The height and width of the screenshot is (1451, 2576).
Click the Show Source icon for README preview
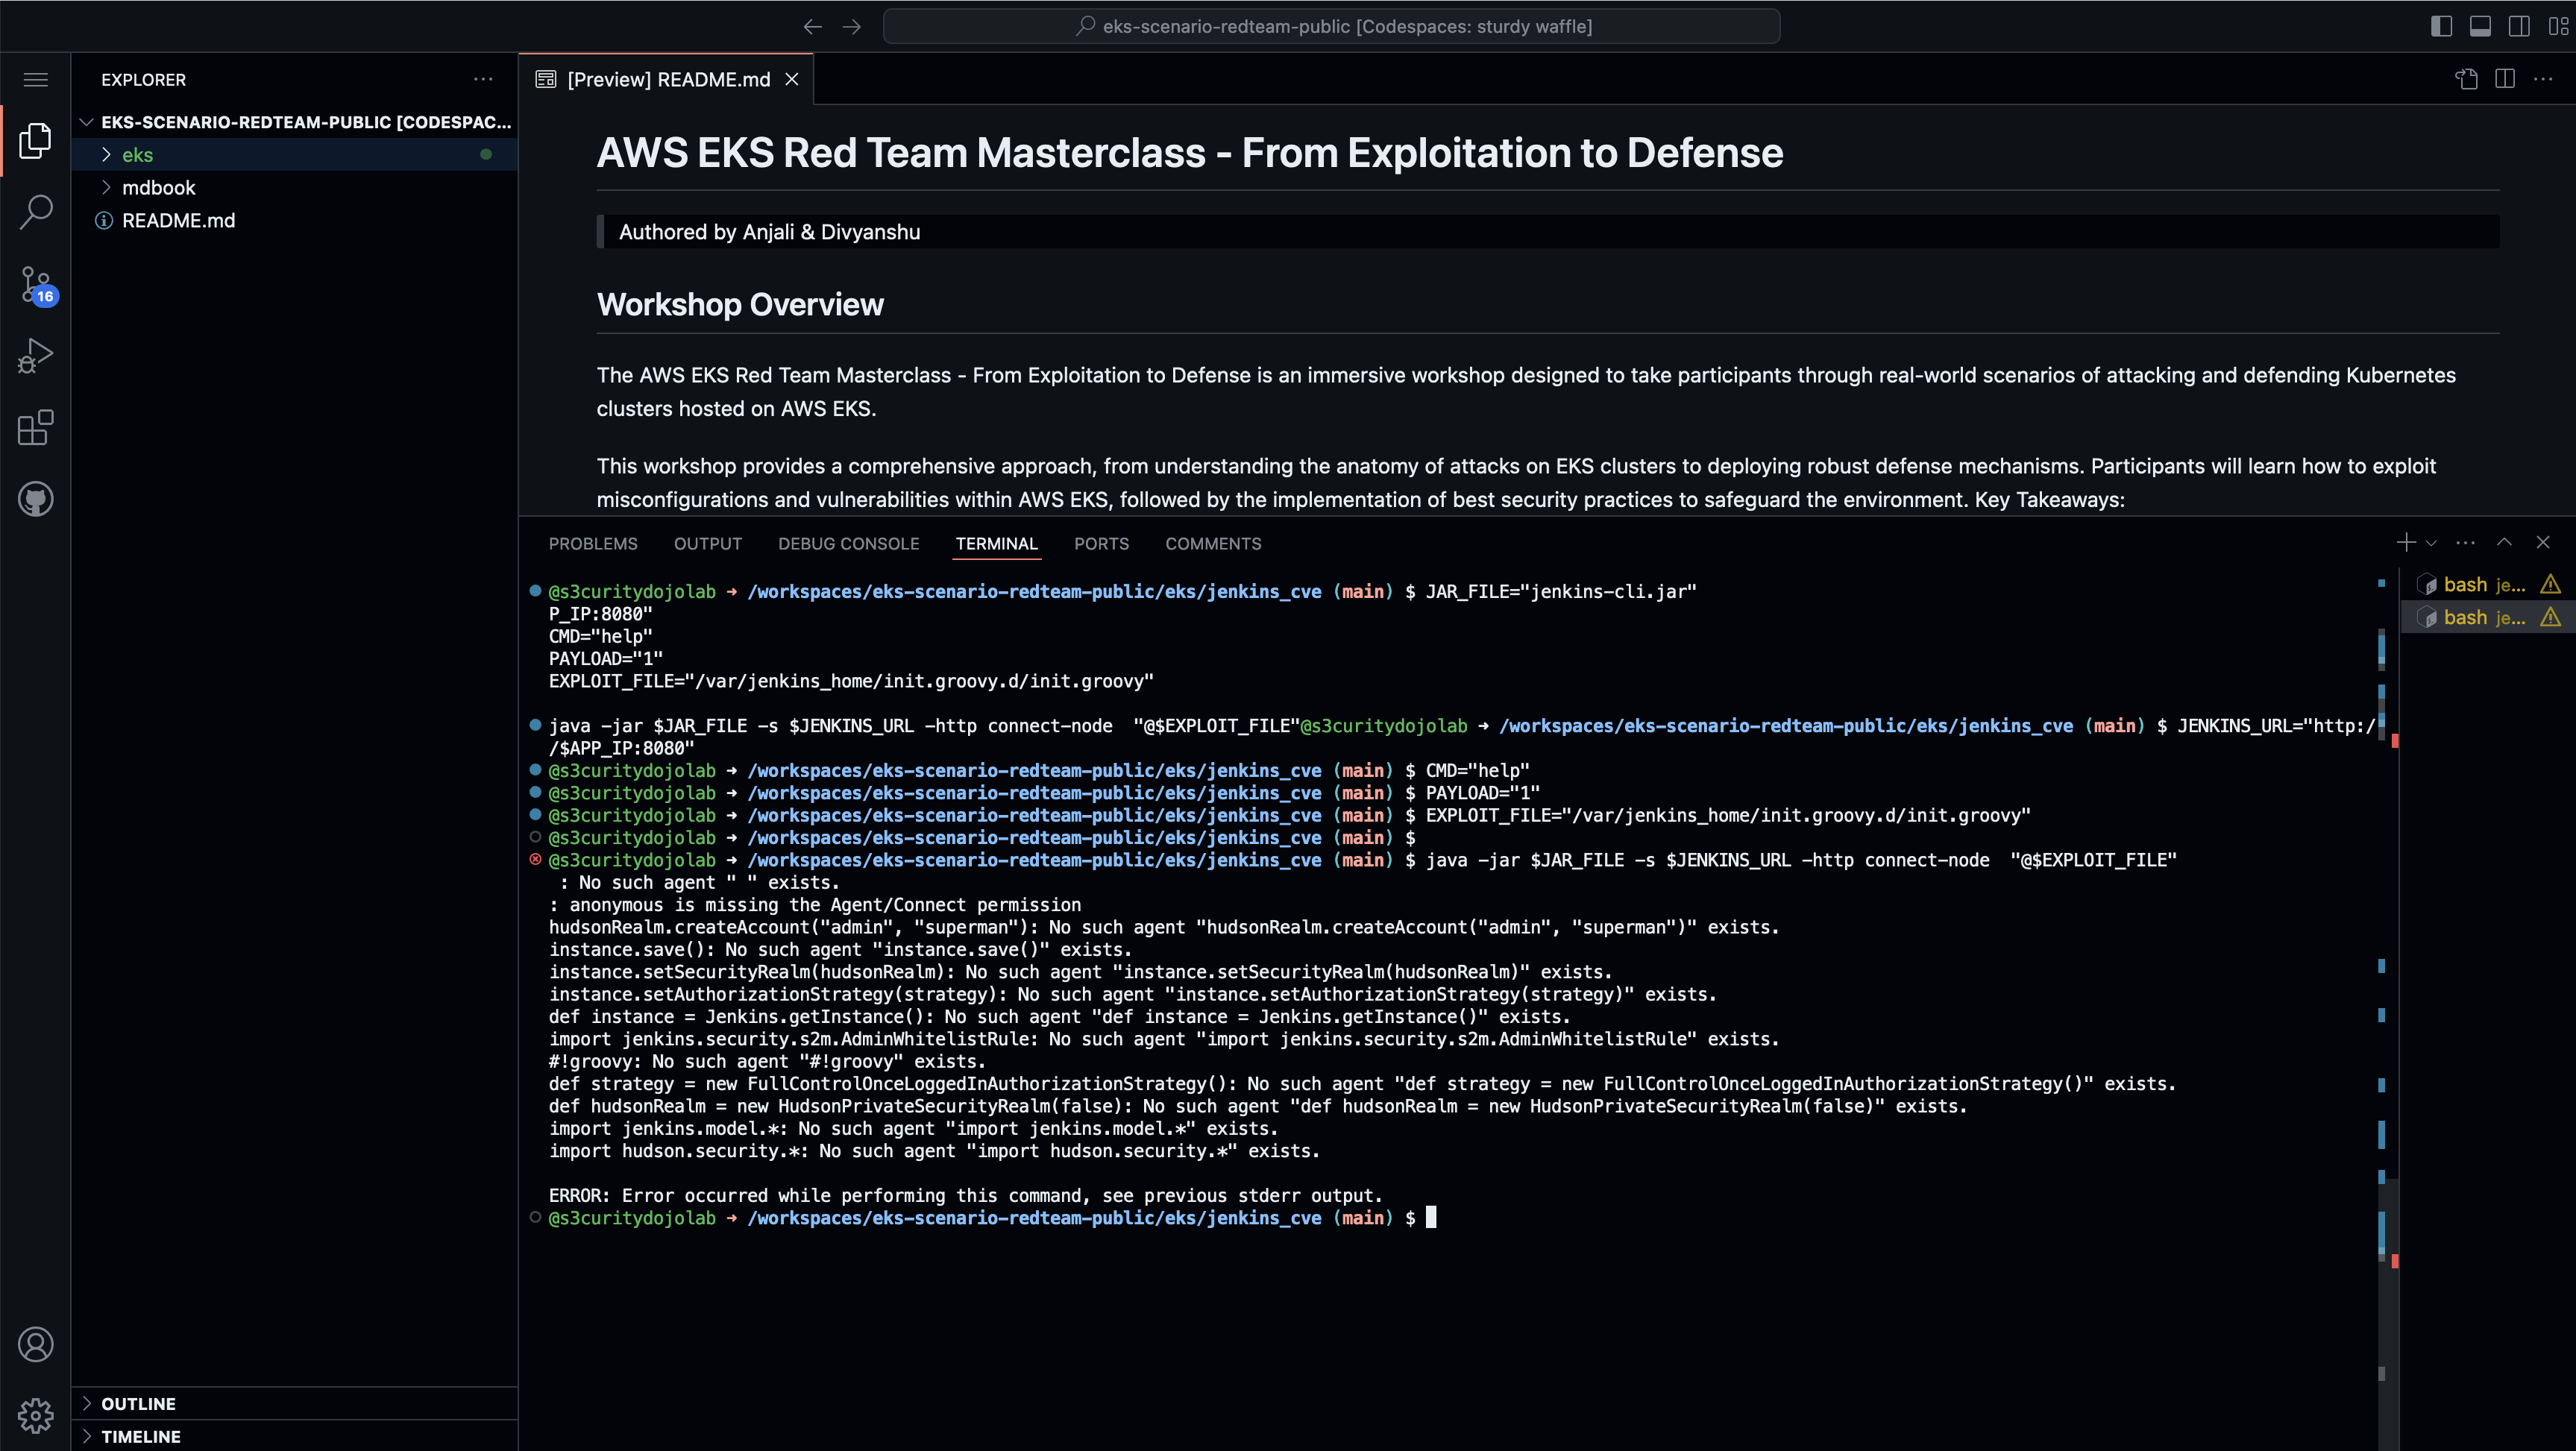[x=2466, y=79]
